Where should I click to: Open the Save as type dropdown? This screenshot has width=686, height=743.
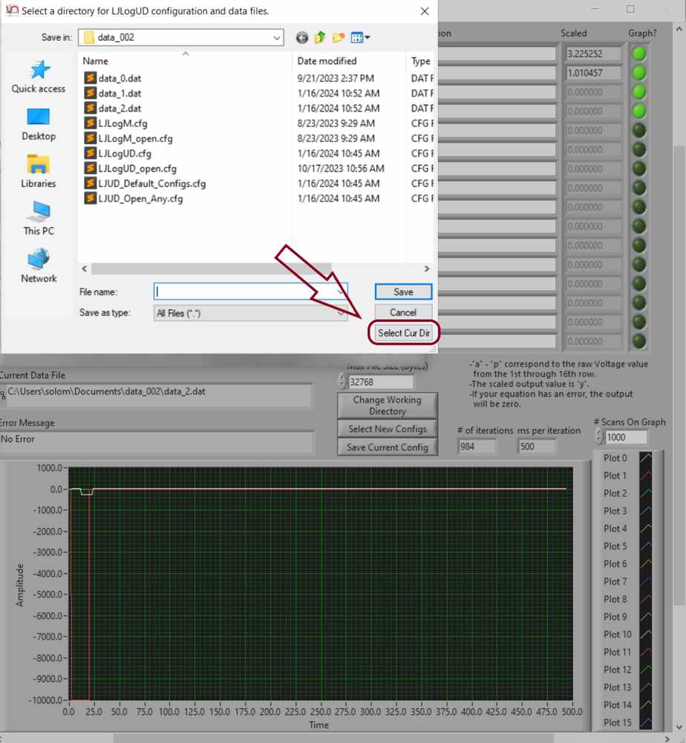(x=341, y=314)
